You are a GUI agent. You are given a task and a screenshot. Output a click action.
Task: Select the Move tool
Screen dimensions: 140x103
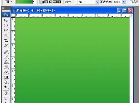(x=6, y=20)
